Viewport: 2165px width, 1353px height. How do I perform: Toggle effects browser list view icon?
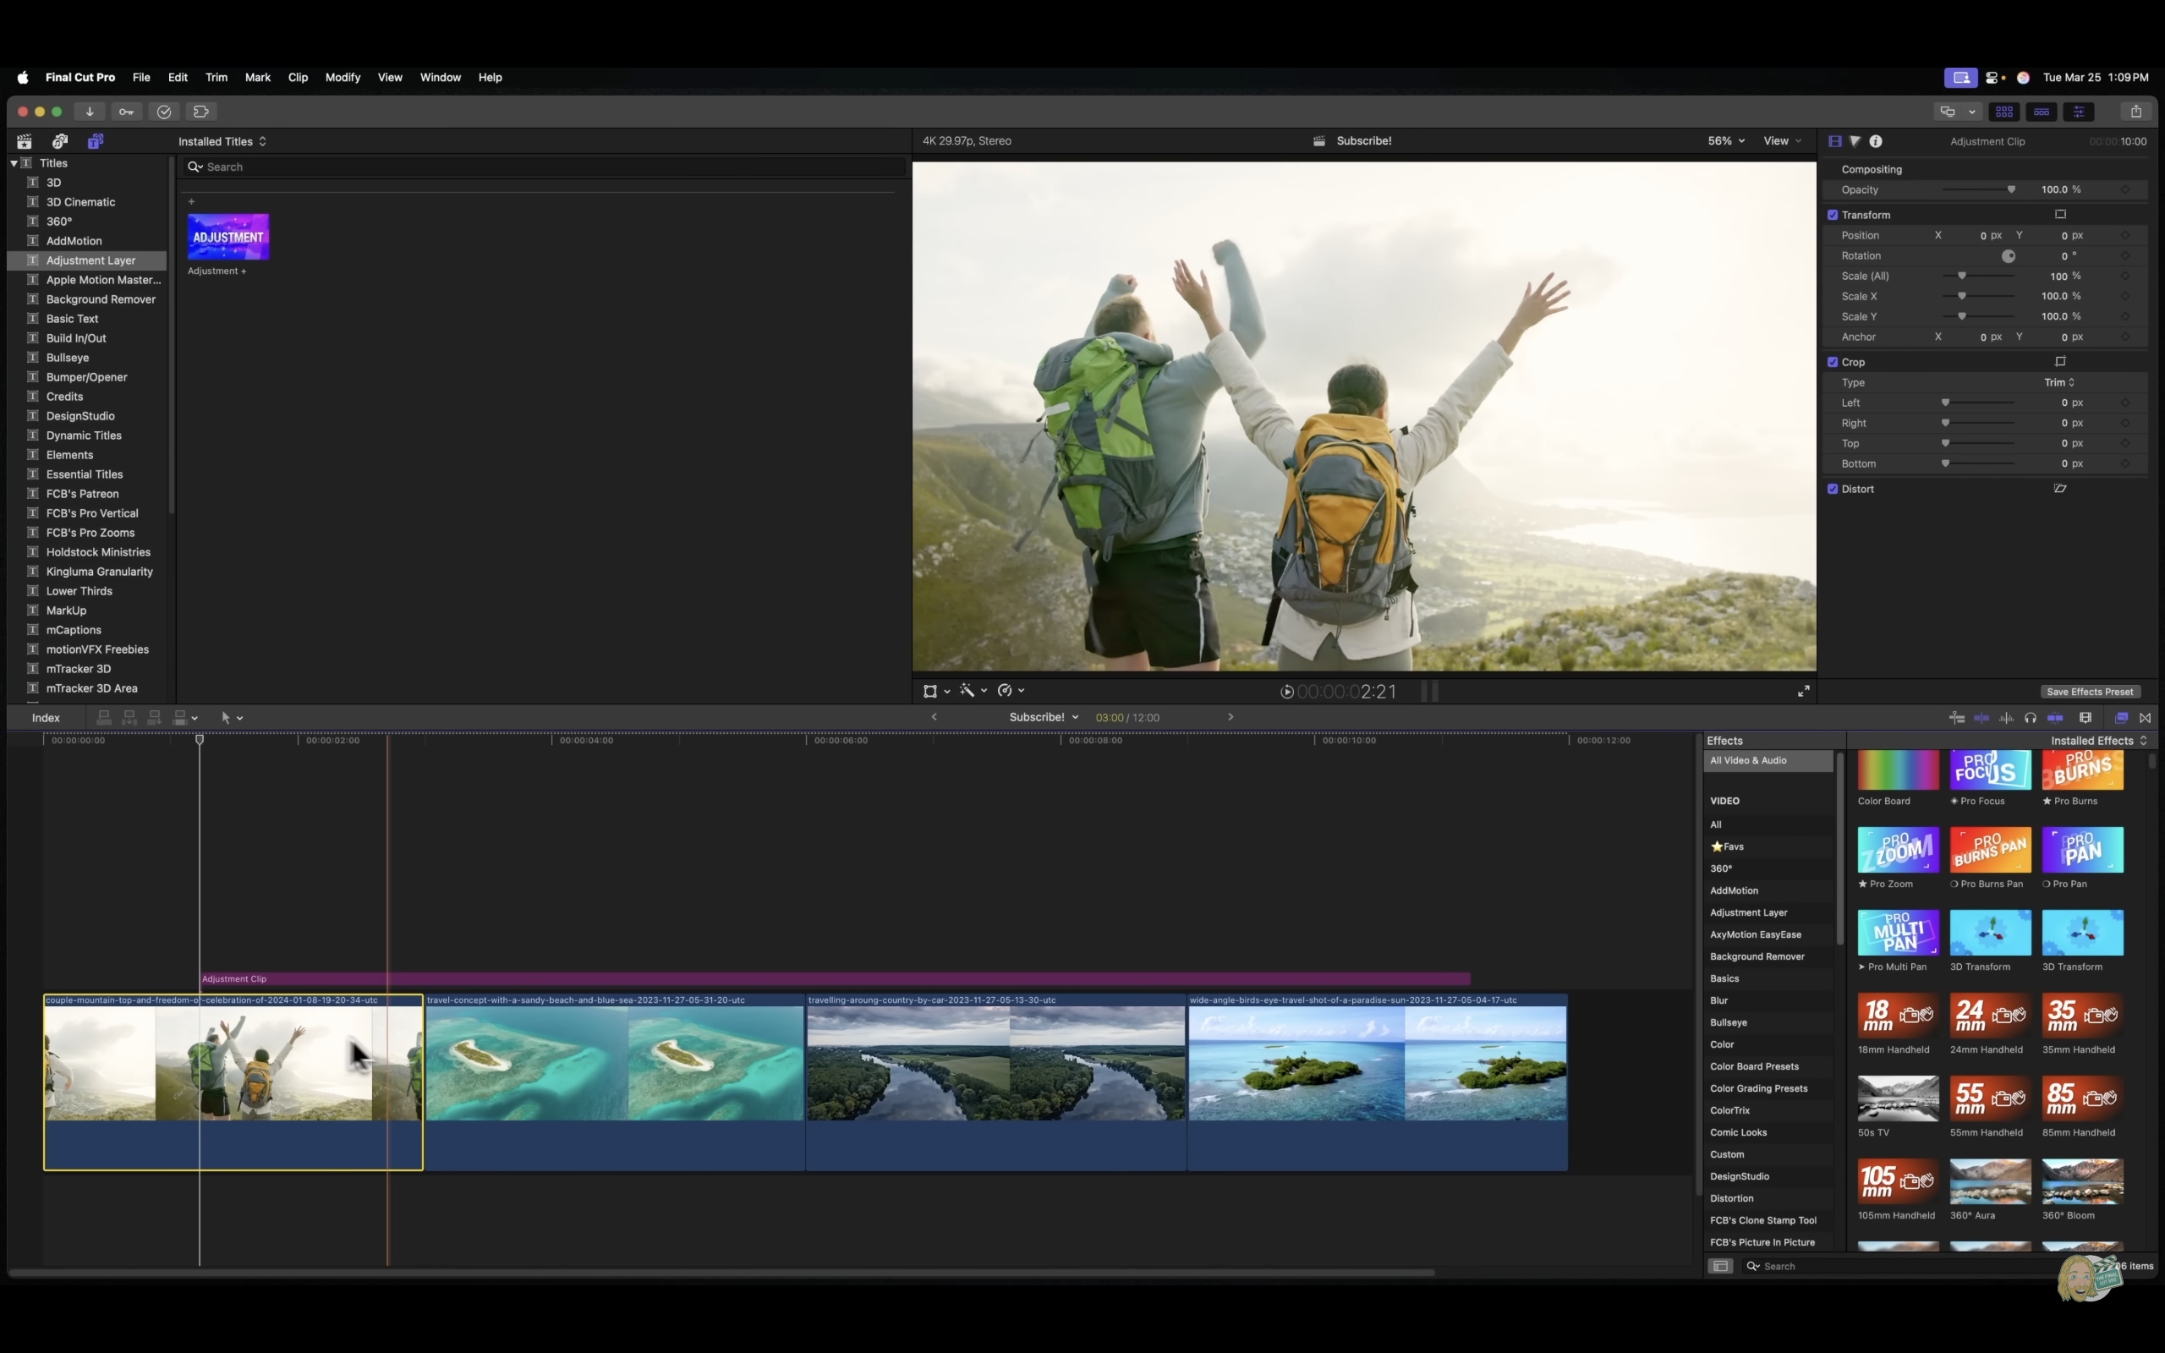pyautogui.click(x=1720, y=1266)
